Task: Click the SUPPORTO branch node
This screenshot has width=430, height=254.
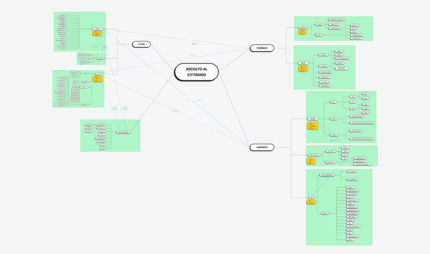Action: tap(262, 147)
